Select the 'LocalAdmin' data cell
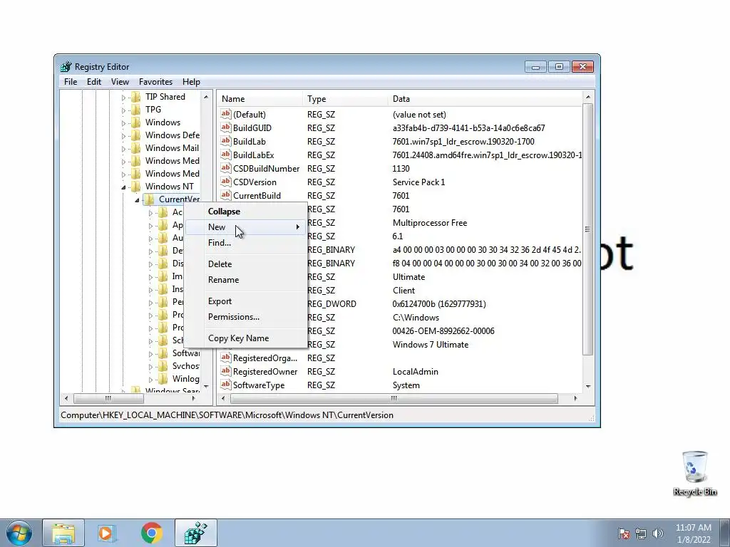 416,372
